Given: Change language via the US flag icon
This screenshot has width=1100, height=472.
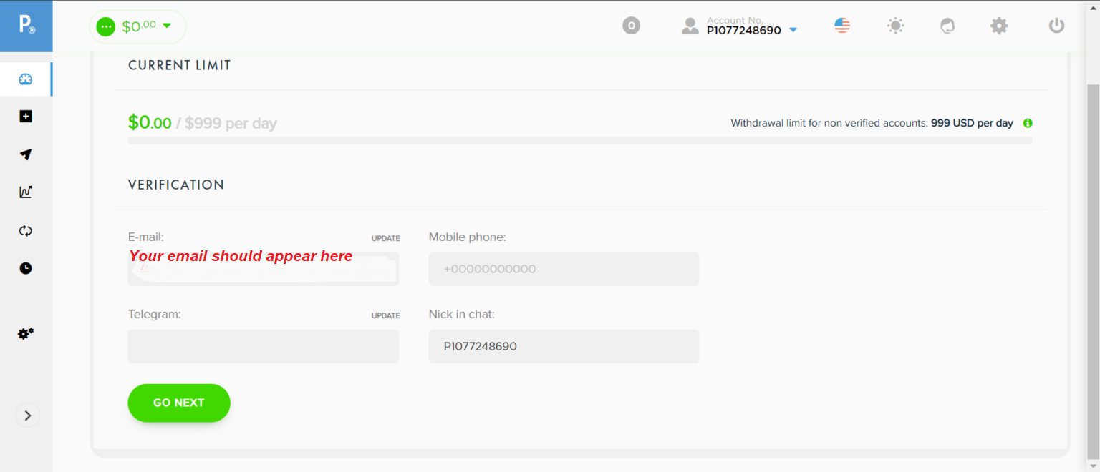Looking at the screenshot, I should pos(841,25).
